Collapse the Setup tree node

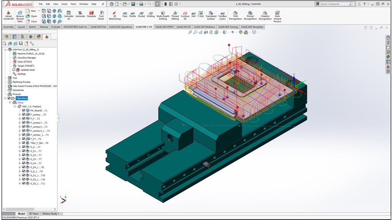click(x=10, y=102)
